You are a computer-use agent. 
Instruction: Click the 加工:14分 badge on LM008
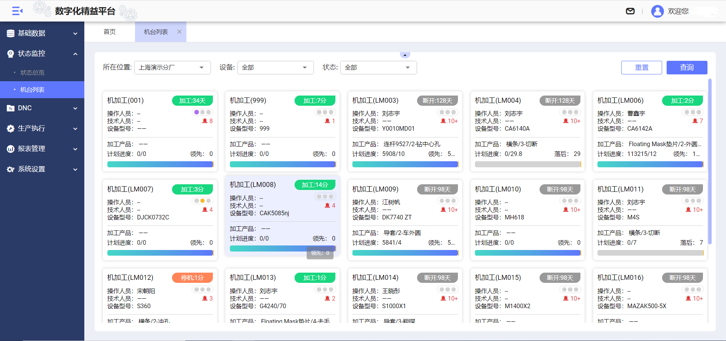(315, 185)
